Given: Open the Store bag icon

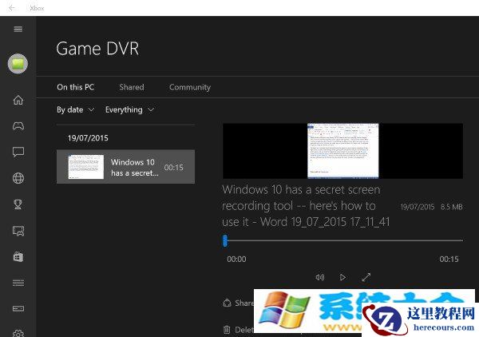Looking at the screenshot, I should [18, 256].
